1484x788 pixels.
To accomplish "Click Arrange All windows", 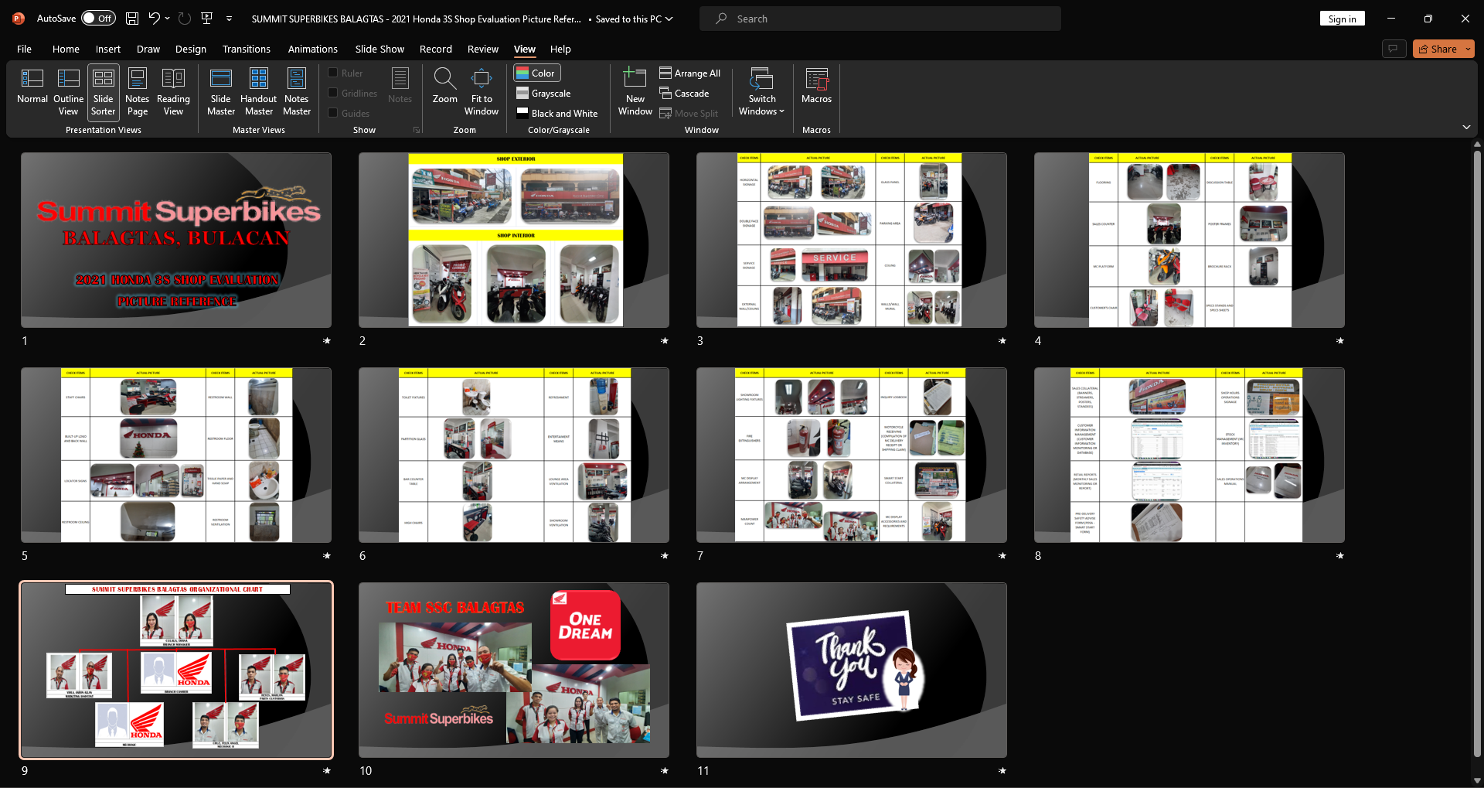I will click(689, 73).
